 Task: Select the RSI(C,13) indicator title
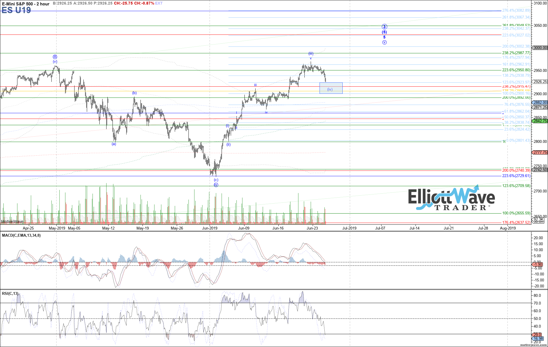click(10, 293)
